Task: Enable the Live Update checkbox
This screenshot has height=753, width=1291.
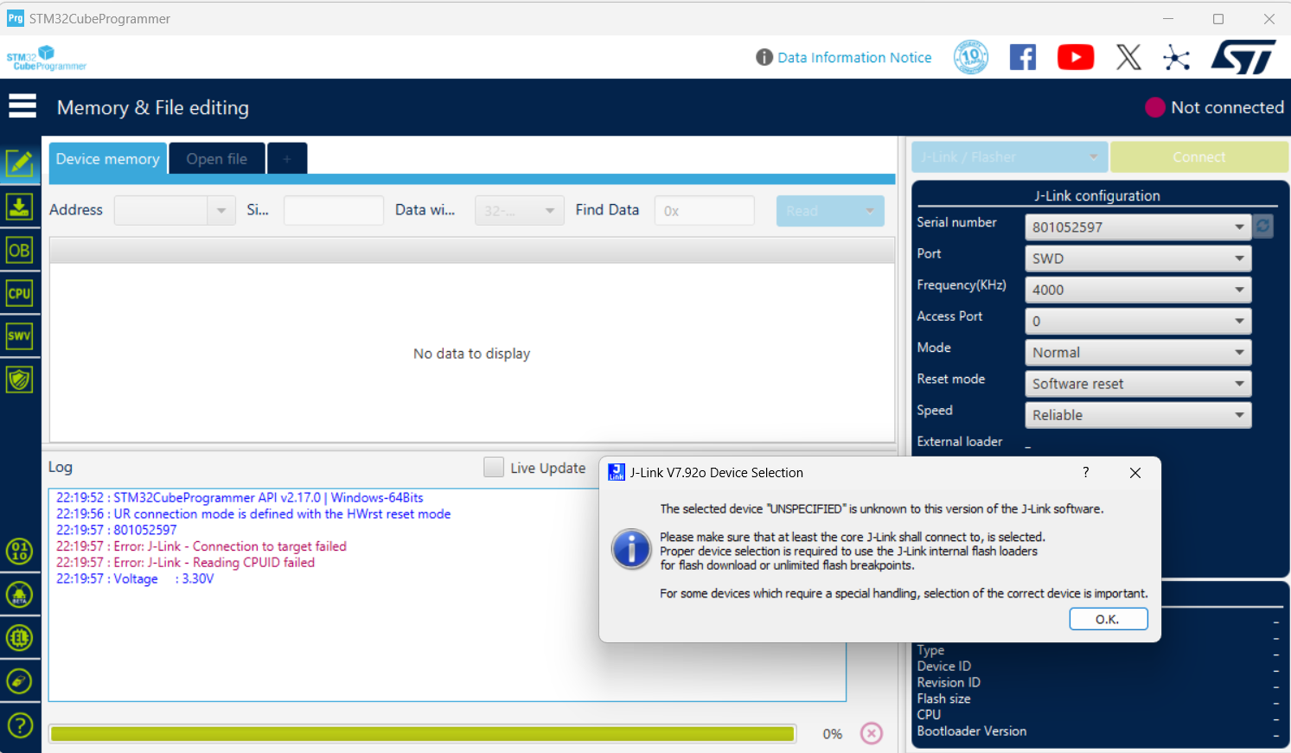Action: [x=494, y=467]
